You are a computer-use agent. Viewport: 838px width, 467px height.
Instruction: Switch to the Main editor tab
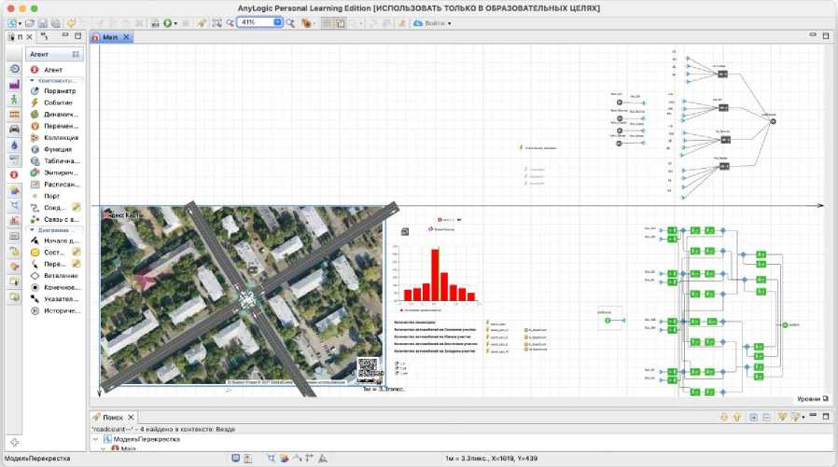108,37
